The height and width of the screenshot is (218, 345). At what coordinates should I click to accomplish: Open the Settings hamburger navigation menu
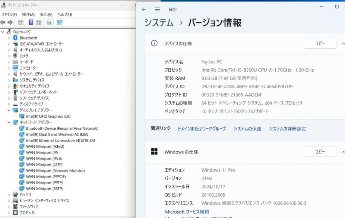157,9
